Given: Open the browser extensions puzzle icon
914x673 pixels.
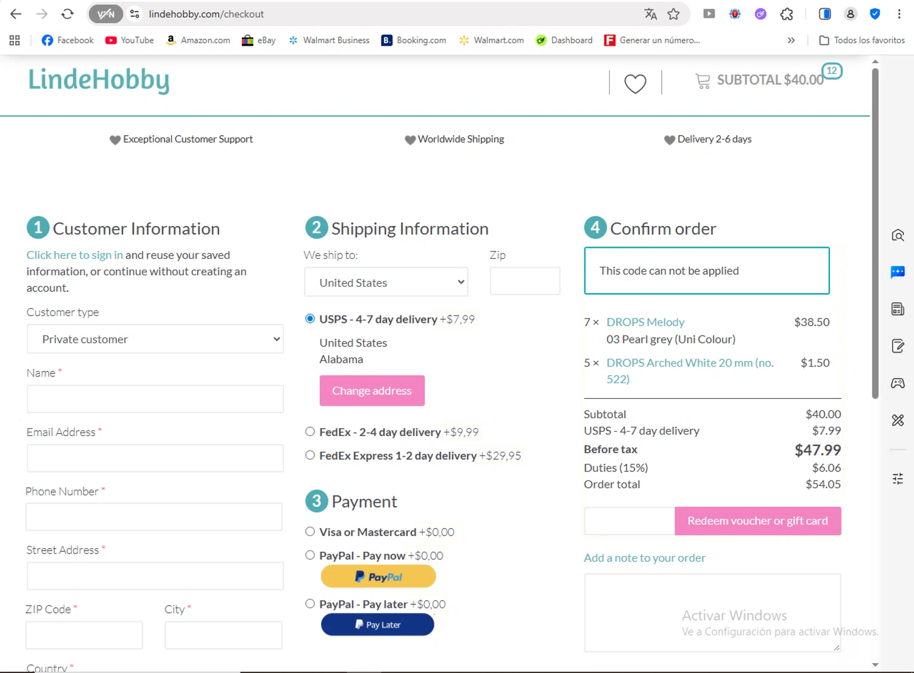Looking at the screenshot, I should [787, 14].
